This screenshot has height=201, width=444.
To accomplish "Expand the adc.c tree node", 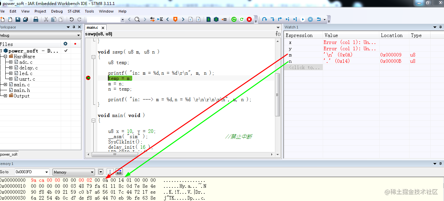I will [x=11, y=62].
